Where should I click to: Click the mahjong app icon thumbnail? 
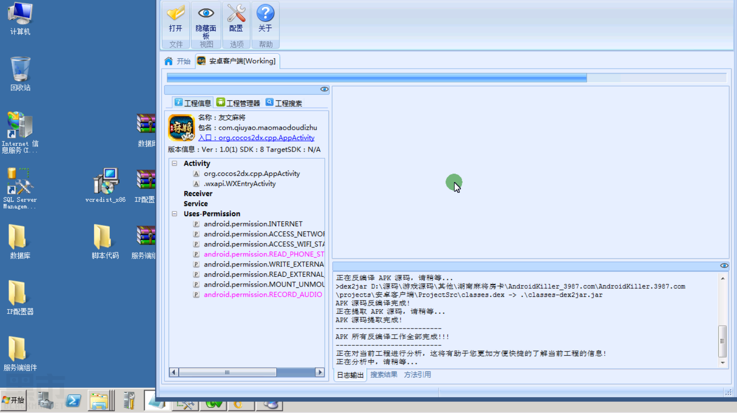181,127
